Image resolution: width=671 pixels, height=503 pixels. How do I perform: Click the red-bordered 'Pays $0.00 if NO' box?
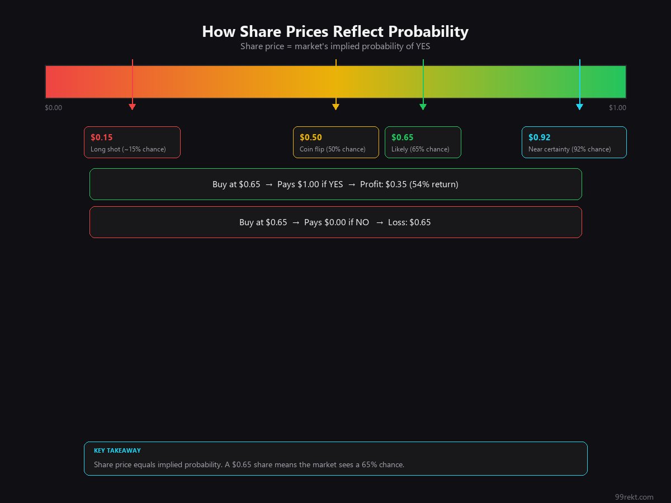[x=337, y=222]
